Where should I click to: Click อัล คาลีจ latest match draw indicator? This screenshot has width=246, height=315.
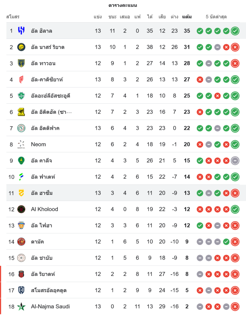pos(235,161)
